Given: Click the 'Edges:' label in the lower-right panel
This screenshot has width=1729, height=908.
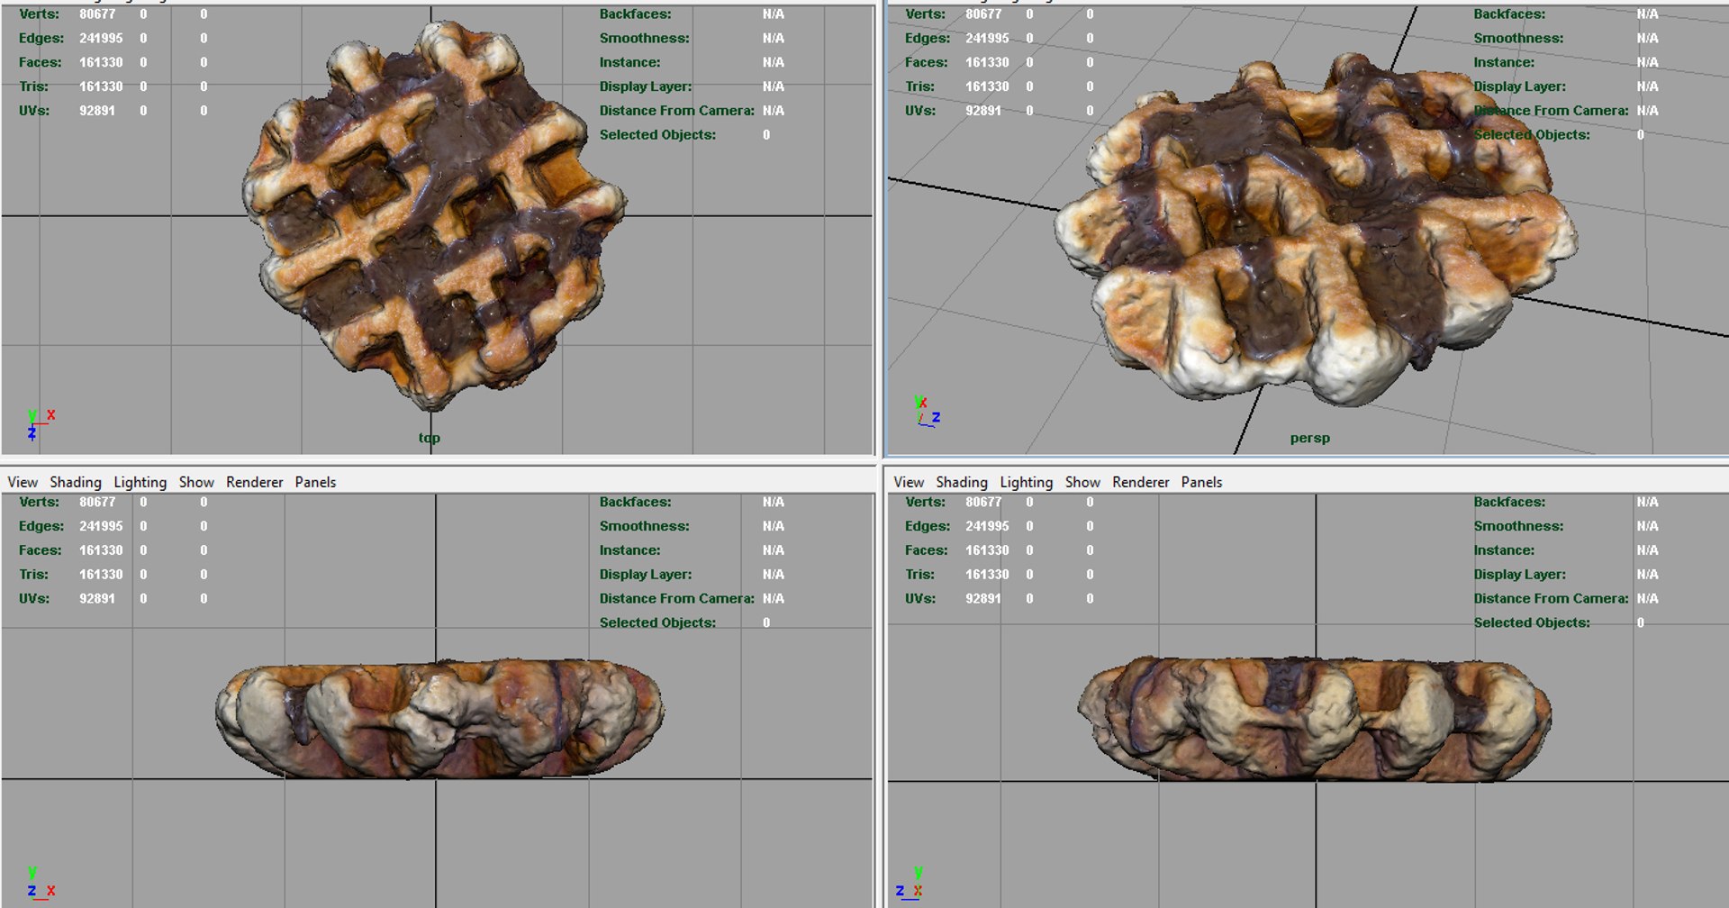Looking at the screenshot, I should [x=928, y=526].
